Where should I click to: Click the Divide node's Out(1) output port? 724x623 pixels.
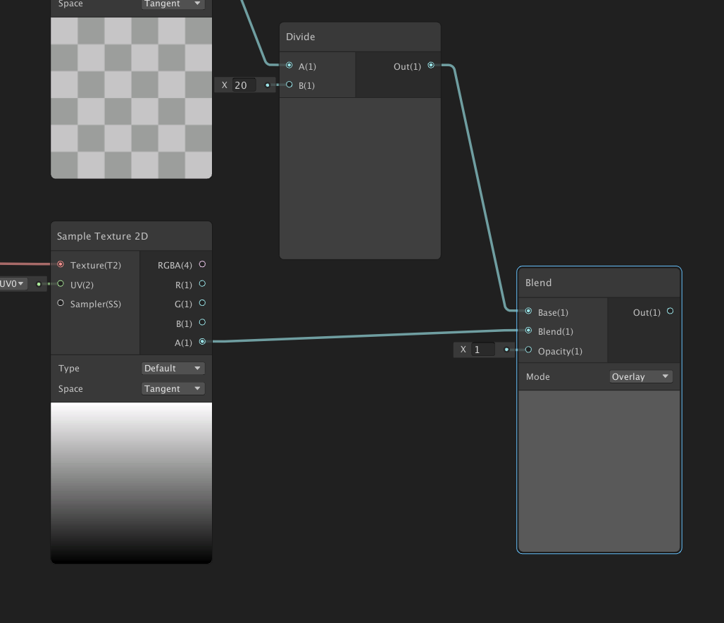coord(431,66)
